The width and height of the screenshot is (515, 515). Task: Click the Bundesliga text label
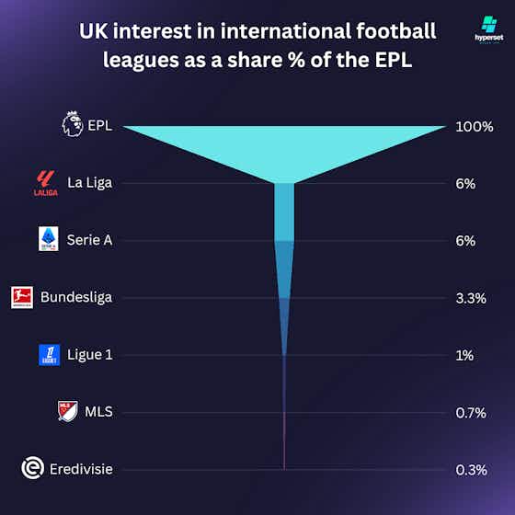pos(76,297)
